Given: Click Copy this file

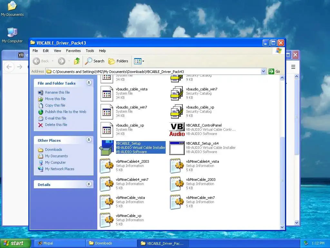Looking at the screenshot, I should coord(55,105).
